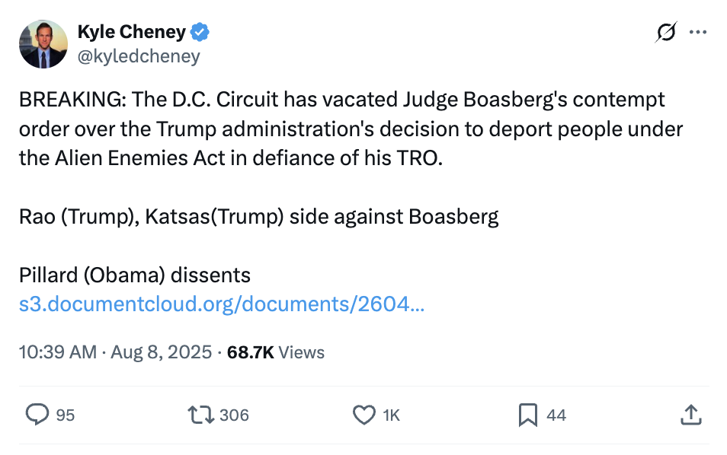Click the 306 reposts count

(x=234, y=415)
